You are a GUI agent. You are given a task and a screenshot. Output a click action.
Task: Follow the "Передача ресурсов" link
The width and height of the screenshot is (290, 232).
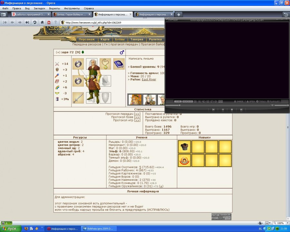(x=87, y=44)
